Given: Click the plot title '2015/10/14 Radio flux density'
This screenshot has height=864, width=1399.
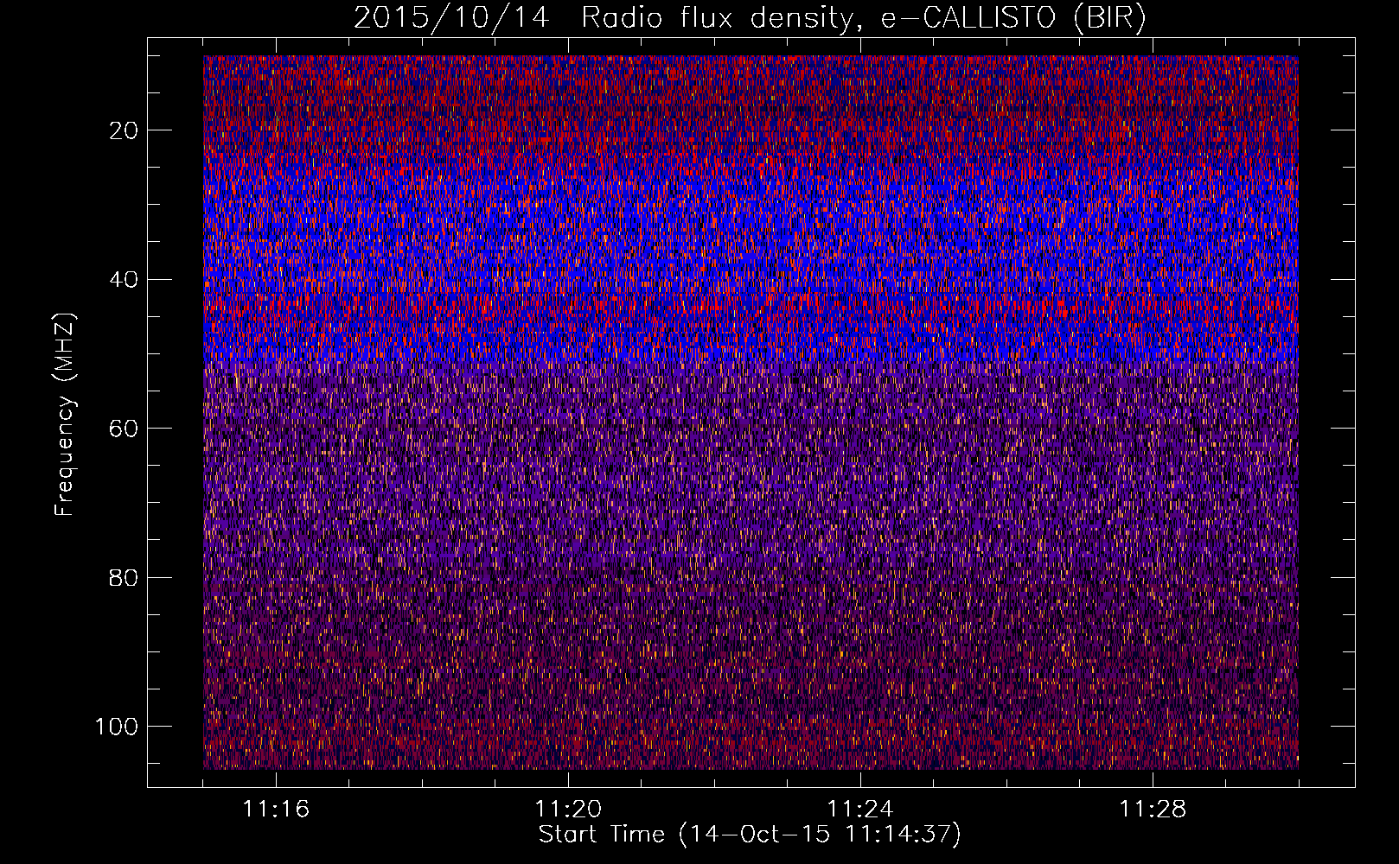Looking at the screenshot, I should click(x=750, y=17).
